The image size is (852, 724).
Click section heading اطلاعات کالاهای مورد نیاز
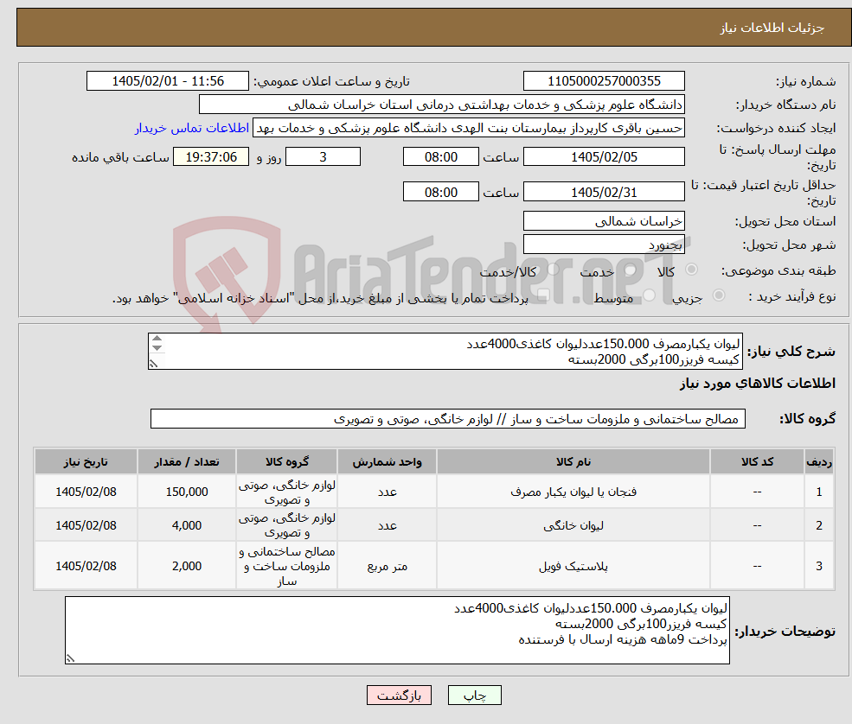[x=758, y=384]
